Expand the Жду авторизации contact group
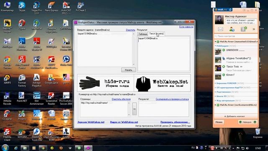The width and height of the screenshot is (268, 151). click(216, 101)
